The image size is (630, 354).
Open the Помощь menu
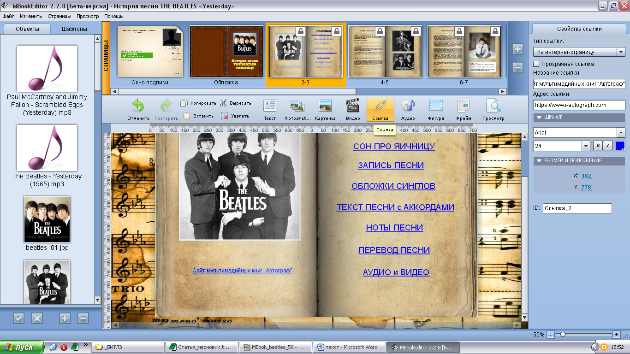(113, 16)
